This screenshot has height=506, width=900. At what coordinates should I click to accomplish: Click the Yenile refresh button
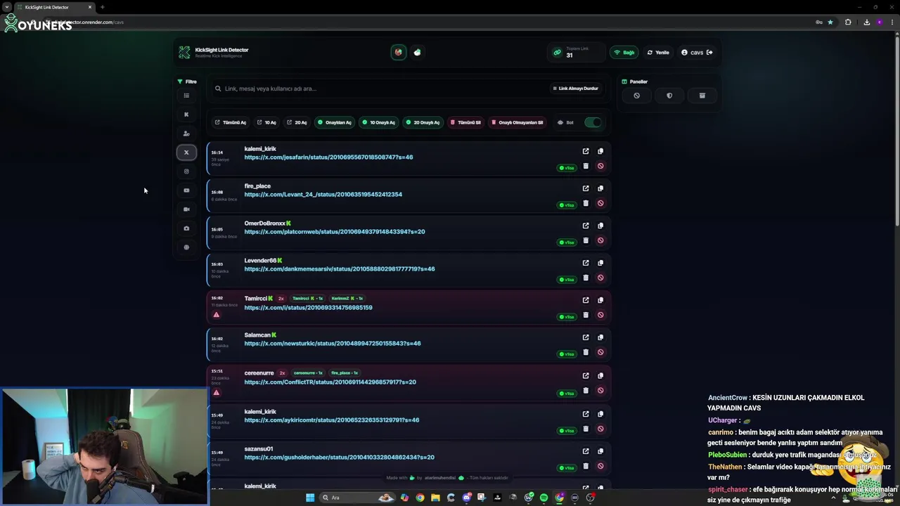pyautogui.click(x=658, y=52)
